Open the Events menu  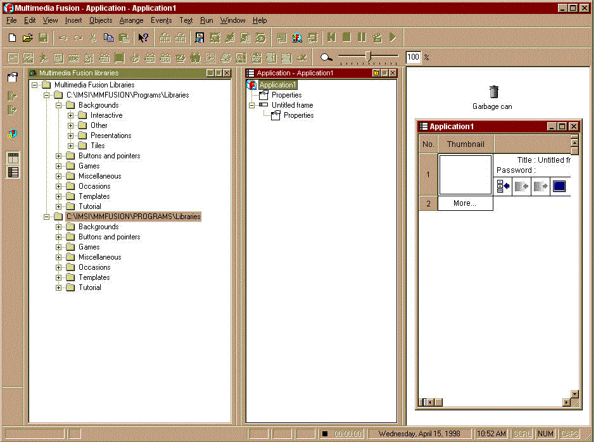tap(161, 20)
